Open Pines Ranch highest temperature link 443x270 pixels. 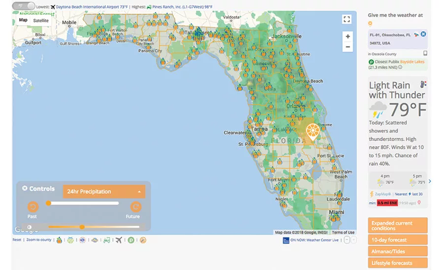coord(182,7)
